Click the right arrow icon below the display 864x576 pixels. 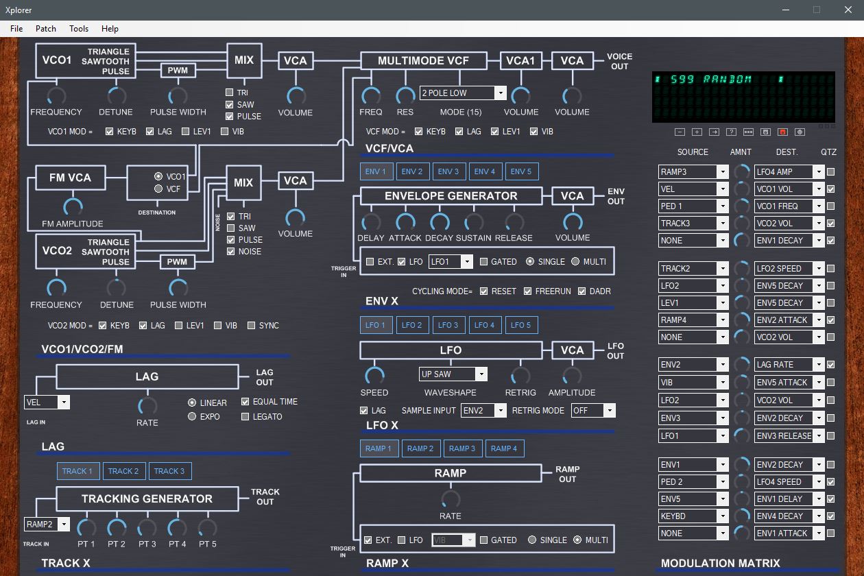pyautogui.click(x=714, y=132)
